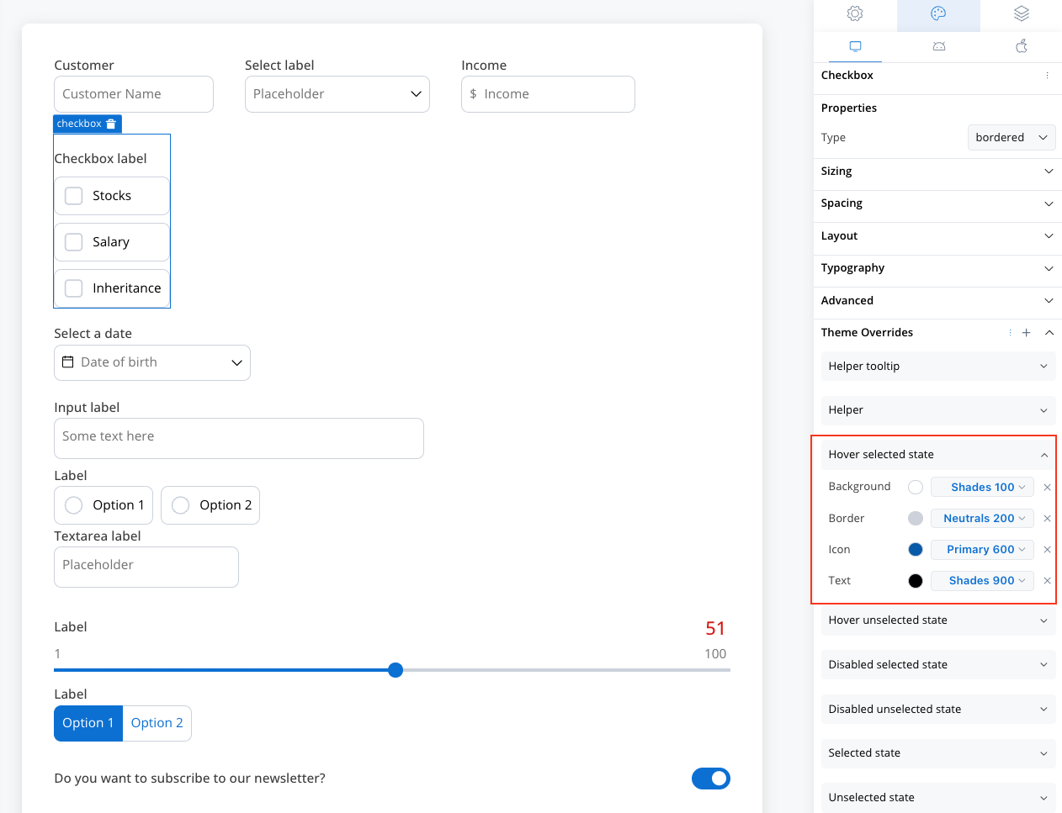The image size is (1062, 813).
Task: Switch to Apple platform view
Action: click(x=1022, y=46)
